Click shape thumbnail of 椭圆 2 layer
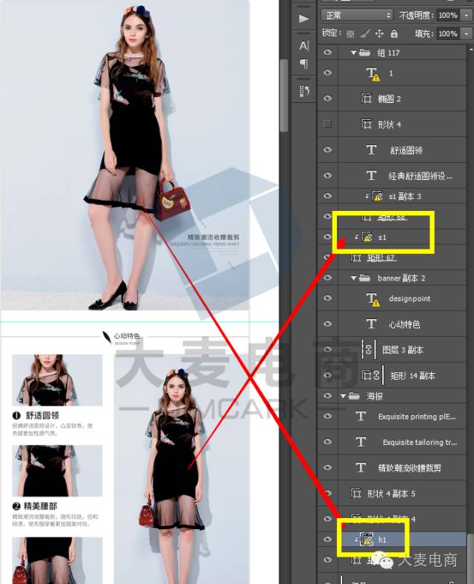Screen dimensions: 474x584 (x=367, y=98)
